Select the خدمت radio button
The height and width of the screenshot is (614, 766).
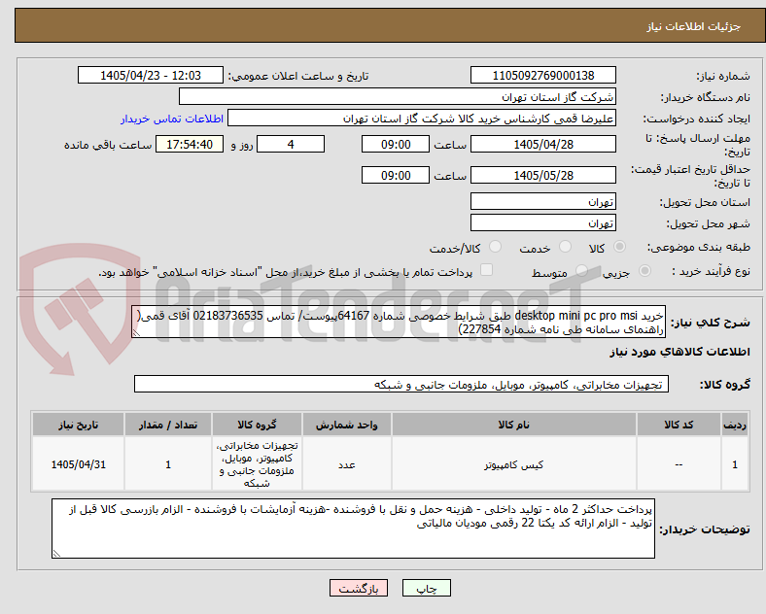click(565, 247)
